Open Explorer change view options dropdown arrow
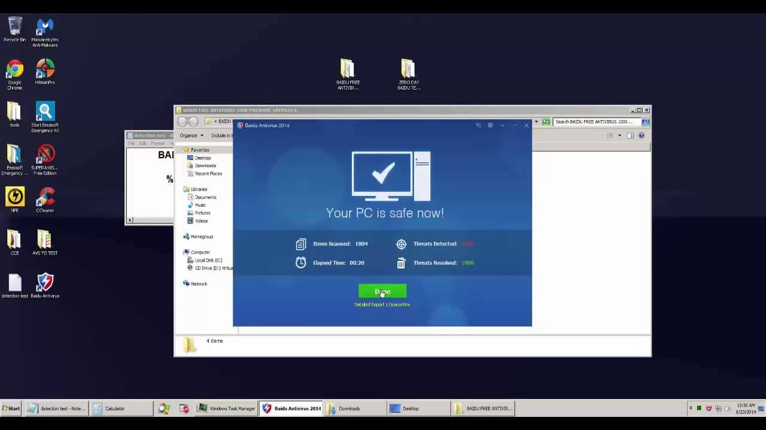The width and height of the screenshot is (766, 430). [619, 136]
